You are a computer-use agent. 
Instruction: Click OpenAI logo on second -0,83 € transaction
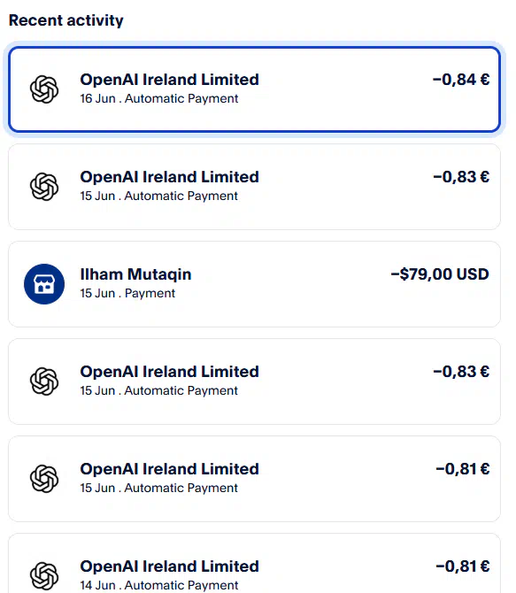[x=44, y=381]
